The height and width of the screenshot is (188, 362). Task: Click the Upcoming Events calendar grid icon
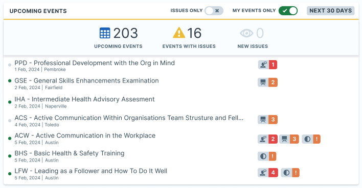(x=105, y=33)
